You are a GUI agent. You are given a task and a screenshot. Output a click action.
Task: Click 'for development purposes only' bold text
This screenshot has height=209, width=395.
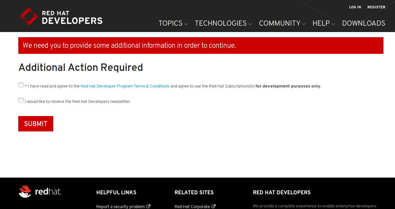tap(288, 86)
